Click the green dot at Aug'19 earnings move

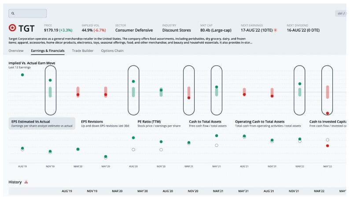click(x=22, y=75)
